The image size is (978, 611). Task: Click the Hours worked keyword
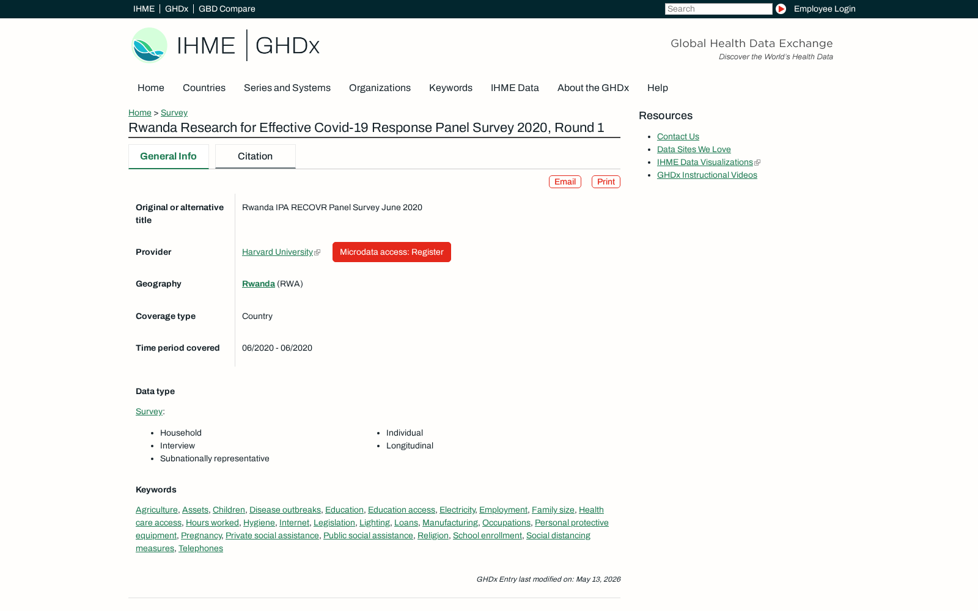click(x=212, y=523)
